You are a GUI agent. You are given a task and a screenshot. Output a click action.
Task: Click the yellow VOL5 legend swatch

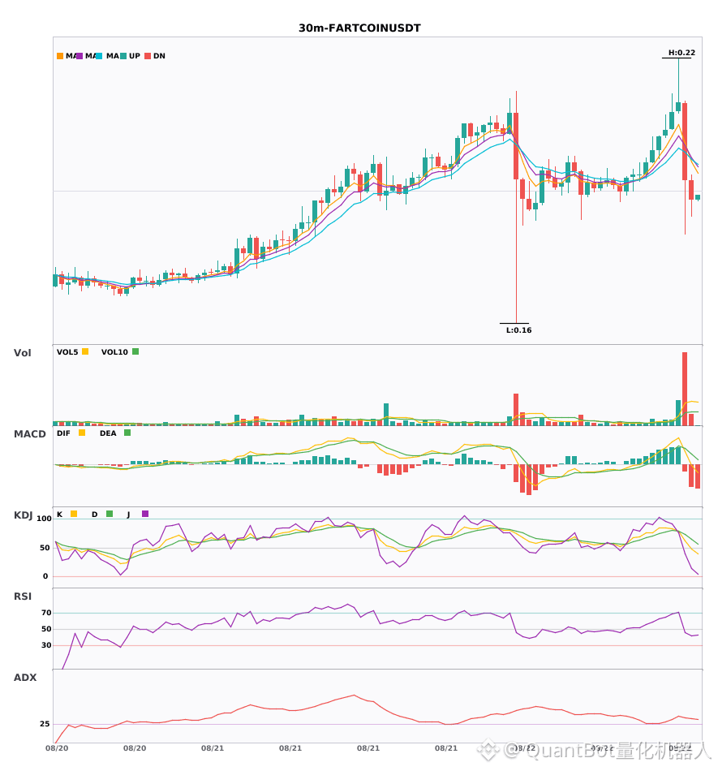click(x=85, y=351)
